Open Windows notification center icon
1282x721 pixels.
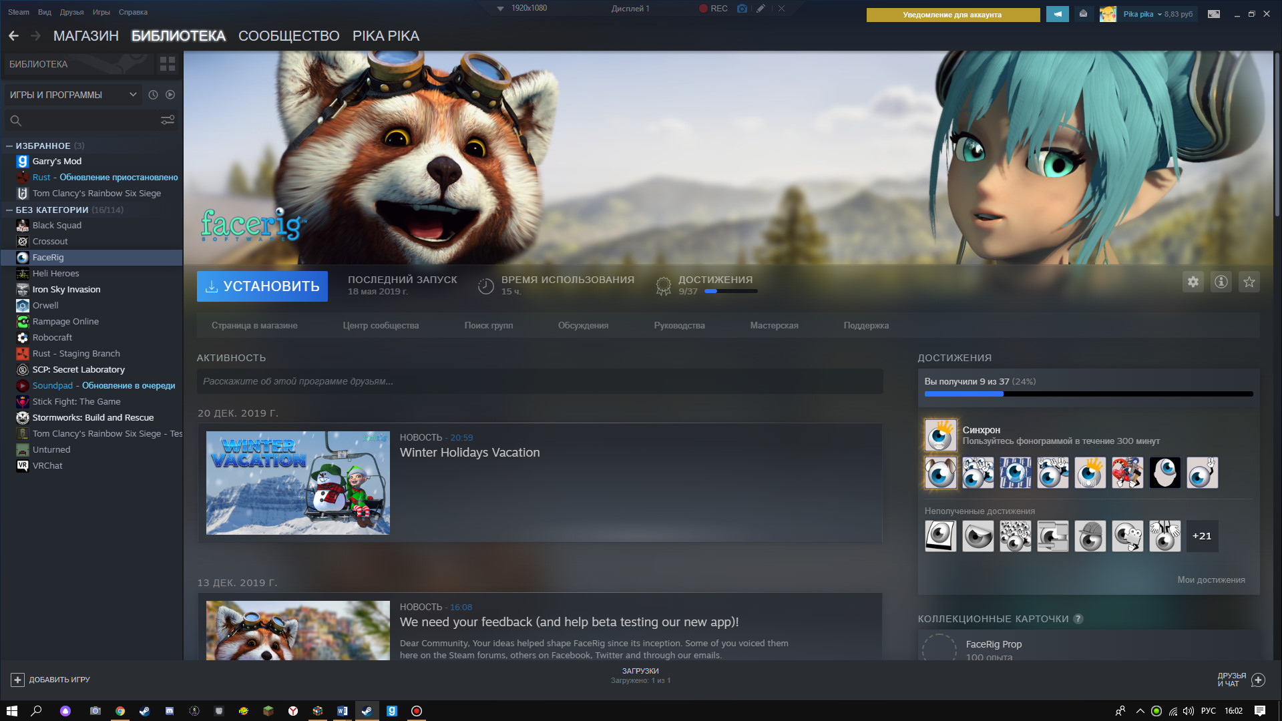[x=1260, y=711]
